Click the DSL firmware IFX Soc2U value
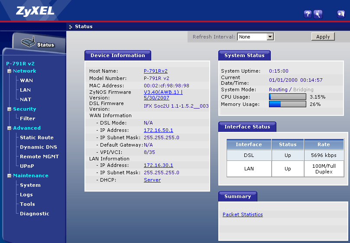 (x=176, y=106)
